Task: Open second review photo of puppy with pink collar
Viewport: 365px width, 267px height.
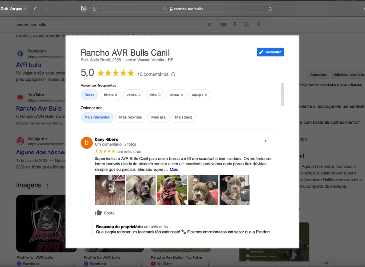Action: tap(141, 190)
